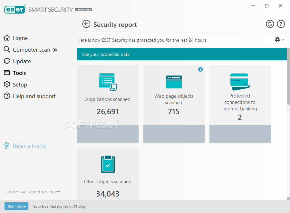Screen dimensions: 290x213
Task: Click the Buy license button
Action: tap(16, 206)
